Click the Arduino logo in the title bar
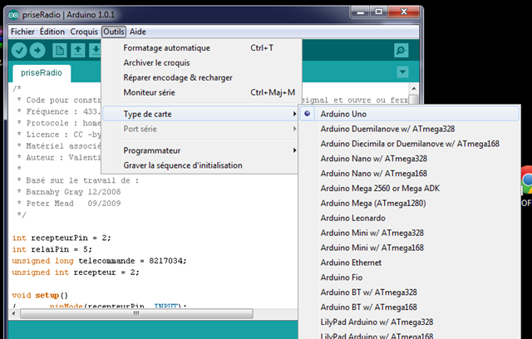 [x=13, y=15]
